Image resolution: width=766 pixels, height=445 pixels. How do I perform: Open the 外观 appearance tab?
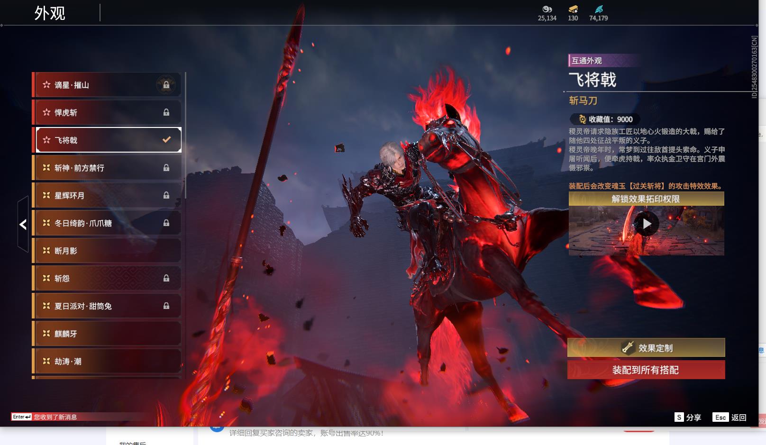pos(50,13)
